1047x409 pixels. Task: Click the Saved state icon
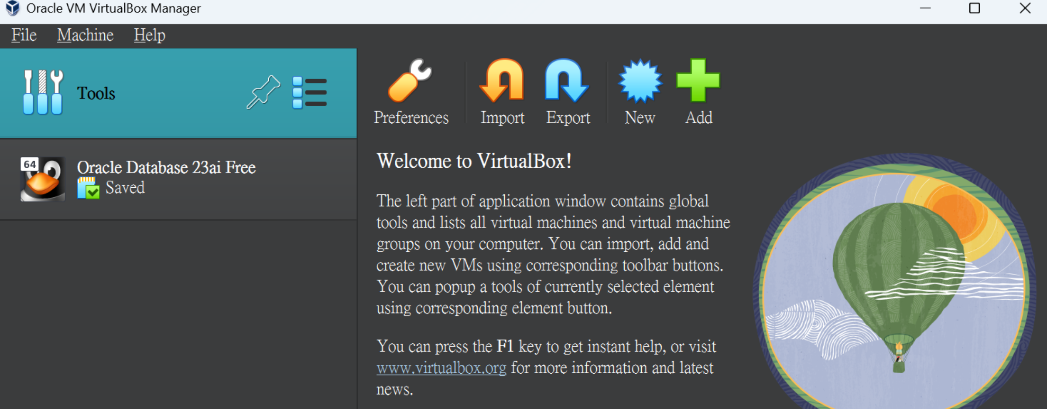tap(88, 188)
